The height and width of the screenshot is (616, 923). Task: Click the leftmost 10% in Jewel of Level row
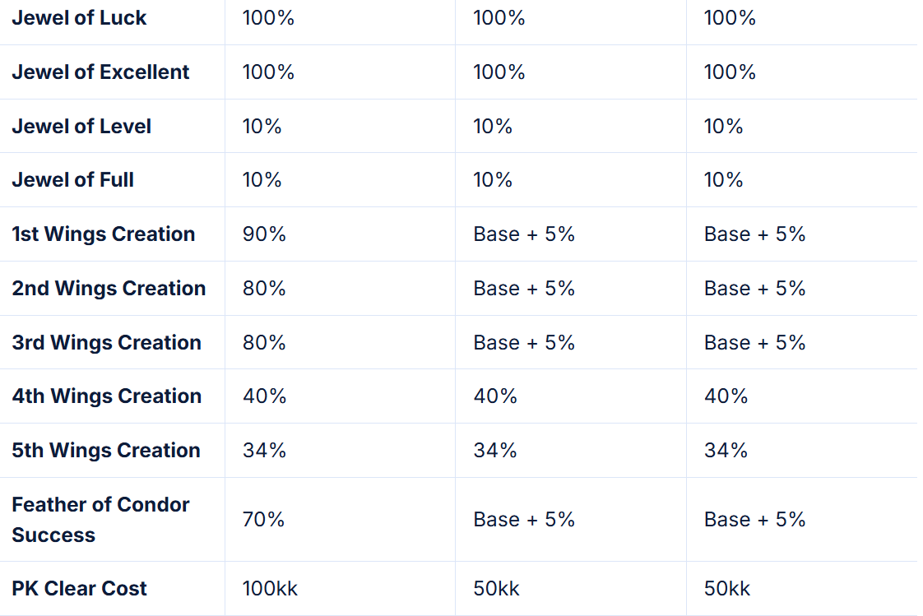click(x=262, y=127)
